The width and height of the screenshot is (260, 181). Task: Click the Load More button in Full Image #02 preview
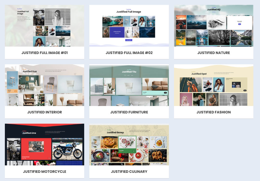(129, 40)
